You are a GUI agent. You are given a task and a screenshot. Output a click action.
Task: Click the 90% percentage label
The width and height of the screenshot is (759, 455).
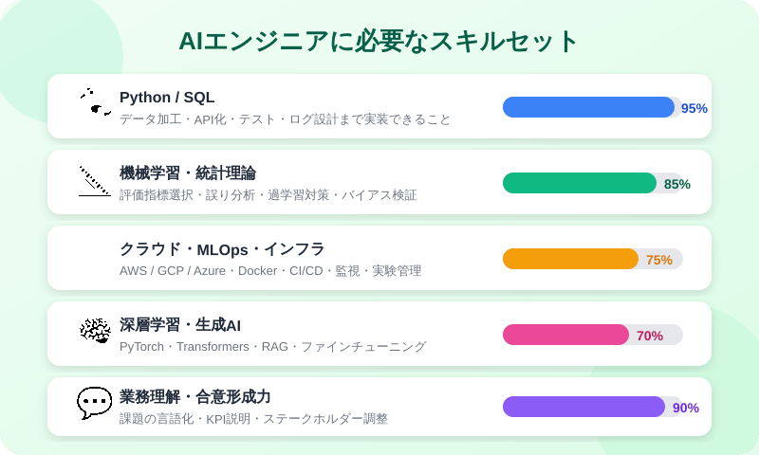click(x=686, y=408)
